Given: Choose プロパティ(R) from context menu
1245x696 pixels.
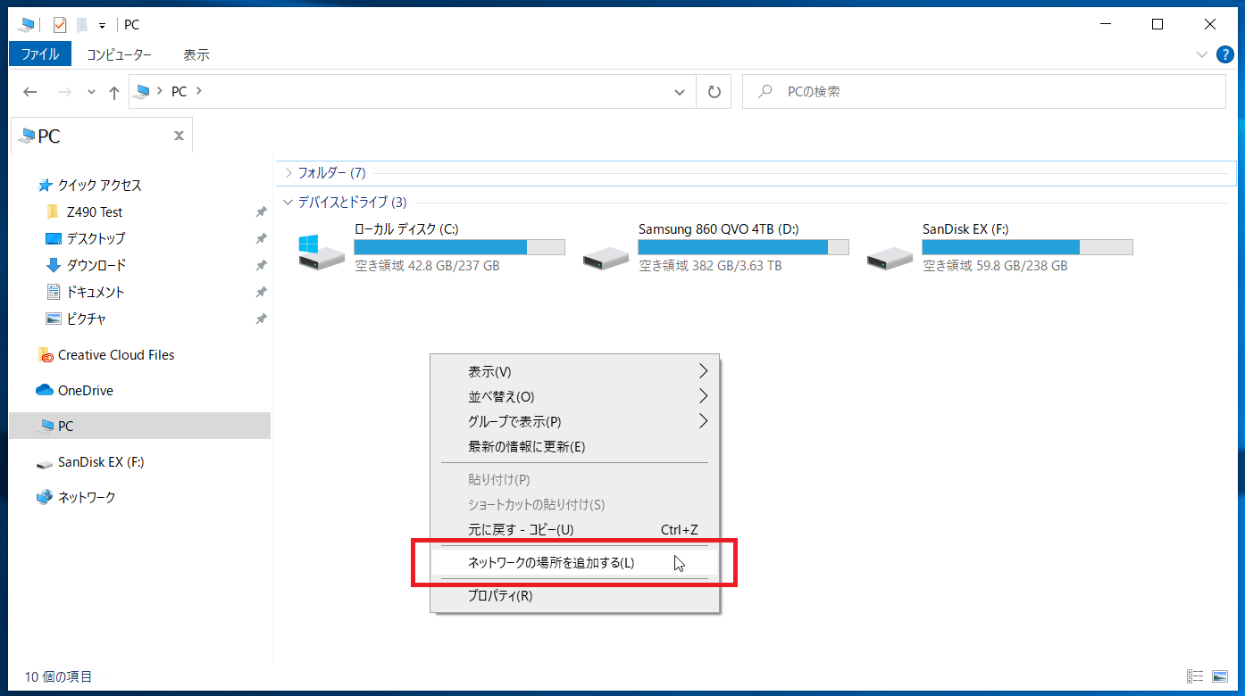Looking at the screenshot, I should pos(575,596).
